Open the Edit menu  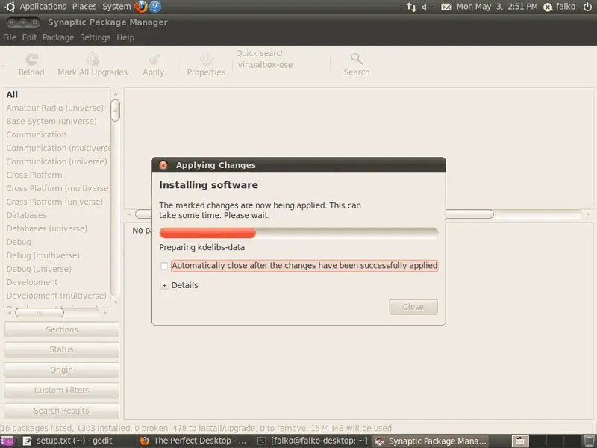tap(29, 37)
